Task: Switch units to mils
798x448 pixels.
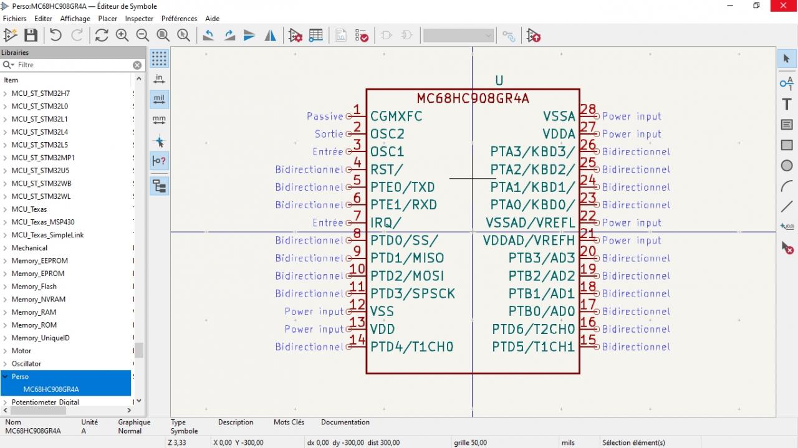Action: (159, 99)
